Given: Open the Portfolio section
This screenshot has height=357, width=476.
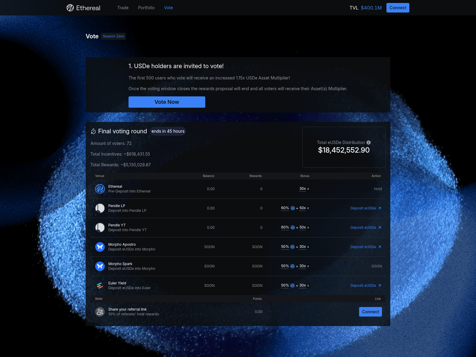Looking at the screenshot, I should (x=146, y=8).
